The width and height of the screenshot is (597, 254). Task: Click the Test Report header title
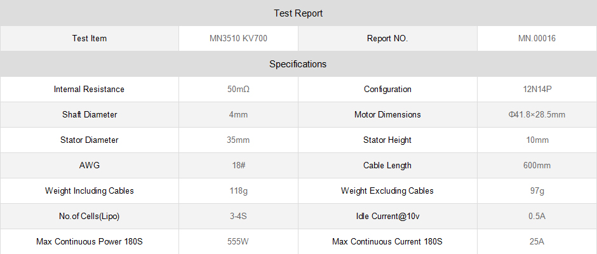(x=298, y=13)
